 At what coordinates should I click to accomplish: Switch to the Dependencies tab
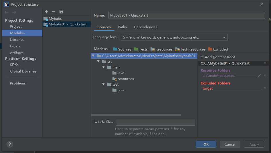point(146,27)
